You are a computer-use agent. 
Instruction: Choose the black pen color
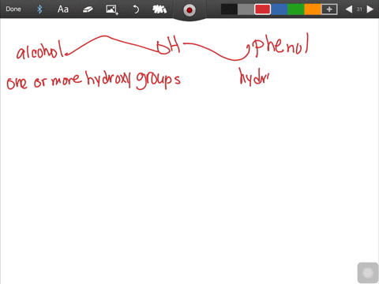[229, 9]
